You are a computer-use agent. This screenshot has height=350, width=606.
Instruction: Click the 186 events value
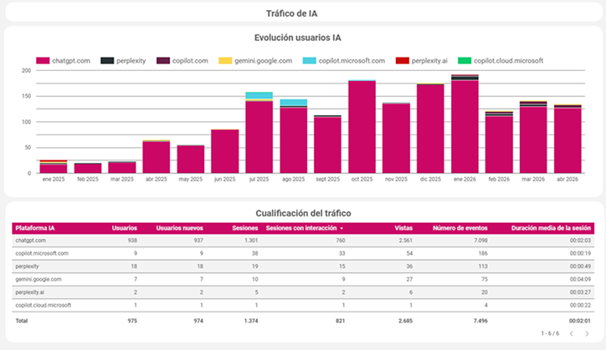(482, 254)
